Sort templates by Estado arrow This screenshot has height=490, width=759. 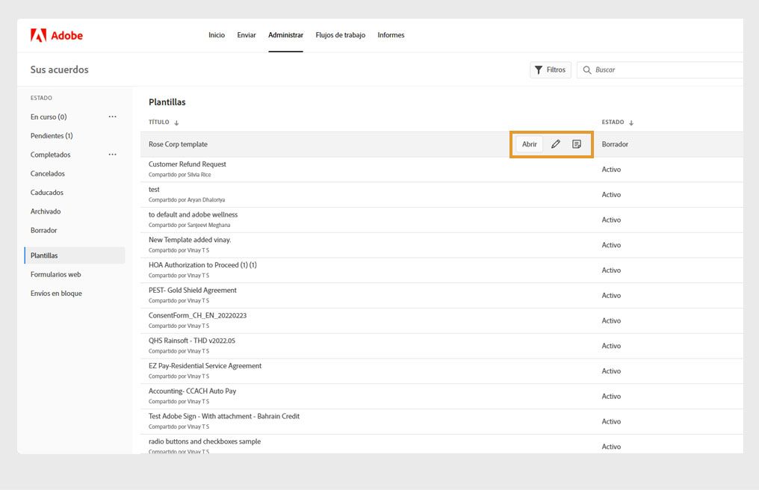(x=631, y=122)
